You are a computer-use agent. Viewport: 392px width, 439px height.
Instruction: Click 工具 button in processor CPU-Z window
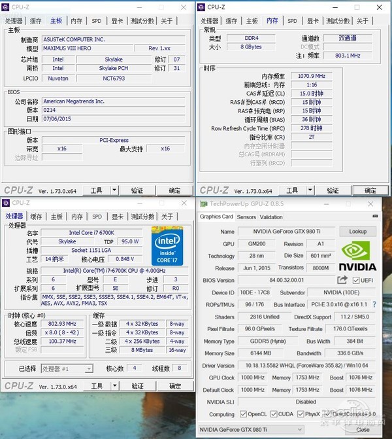pos(97,386)
